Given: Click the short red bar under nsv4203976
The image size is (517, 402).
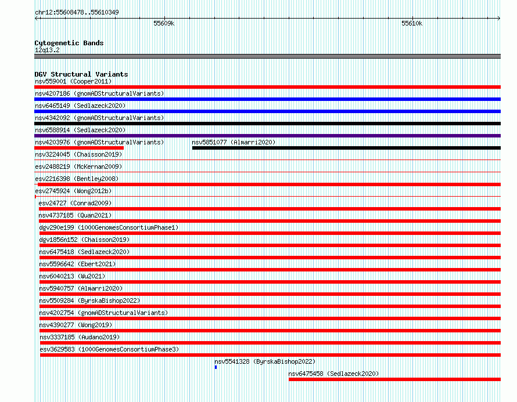Looking at the screenshot, I should coord(79,148).
